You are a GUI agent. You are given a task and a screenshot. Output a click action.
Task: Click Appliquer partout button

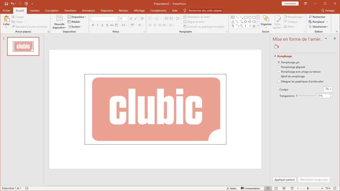(x=285, y=180)
